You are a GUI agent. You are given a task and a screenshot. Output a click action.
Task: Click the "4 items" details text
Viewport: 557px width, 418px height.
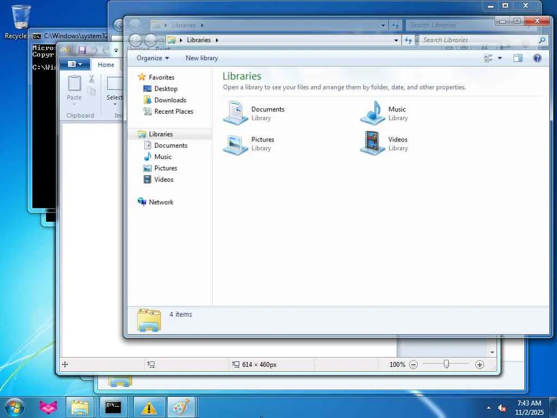(x=181, y=314)
